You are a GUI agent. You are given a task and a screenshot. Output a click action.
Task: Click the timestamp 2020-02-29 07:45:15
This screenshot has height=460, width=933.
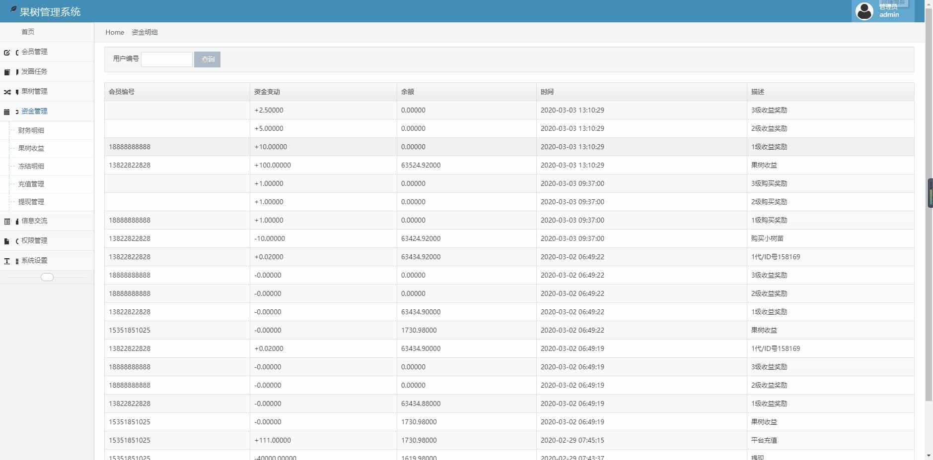pyautogui.click(x=573, y=440)
